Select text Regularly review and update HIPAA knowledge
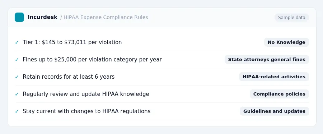Viewport: 323px width, 134px height. click(x=86, y=94)
